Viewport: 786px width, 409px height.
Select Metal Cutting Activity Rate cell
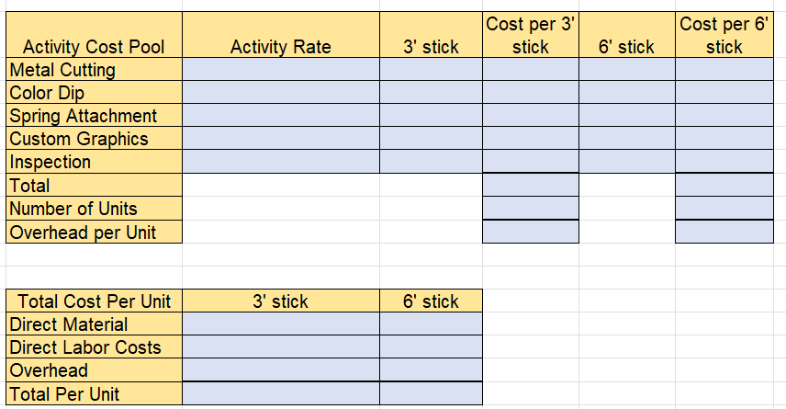[281, 69]
